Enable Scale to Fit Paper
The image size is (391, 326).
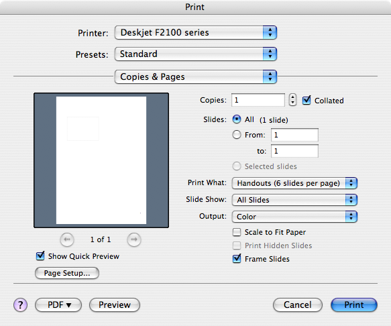(x=237, y=232)
